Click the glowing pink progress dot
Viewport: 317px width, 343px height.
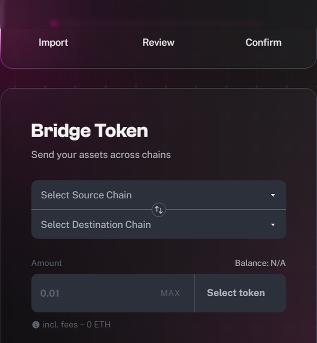pyautogui.click(x=54, y=23)
